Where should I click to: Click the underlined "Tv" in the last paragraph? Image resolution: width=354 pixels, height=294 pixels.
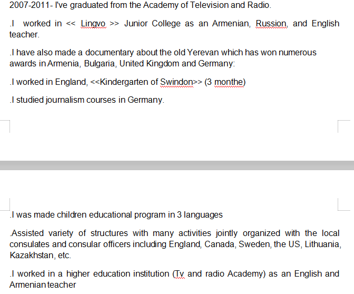180,274
